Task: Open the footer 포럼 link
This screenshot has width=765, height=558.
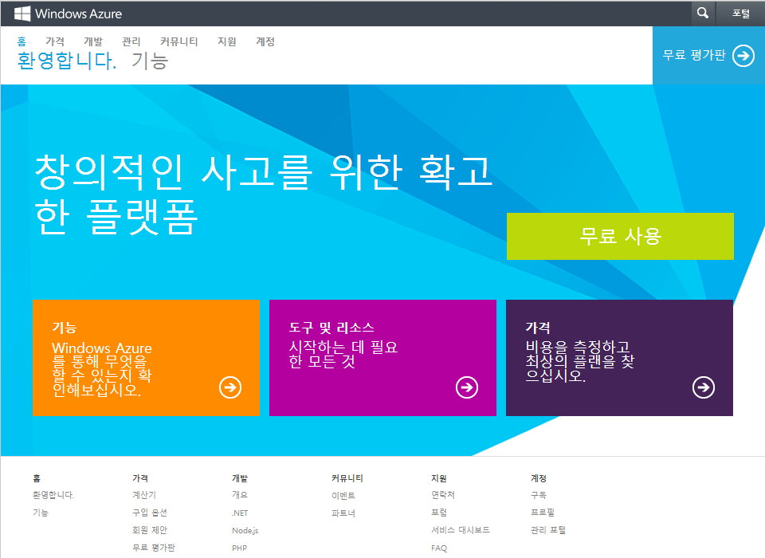Action: (438, 513)
